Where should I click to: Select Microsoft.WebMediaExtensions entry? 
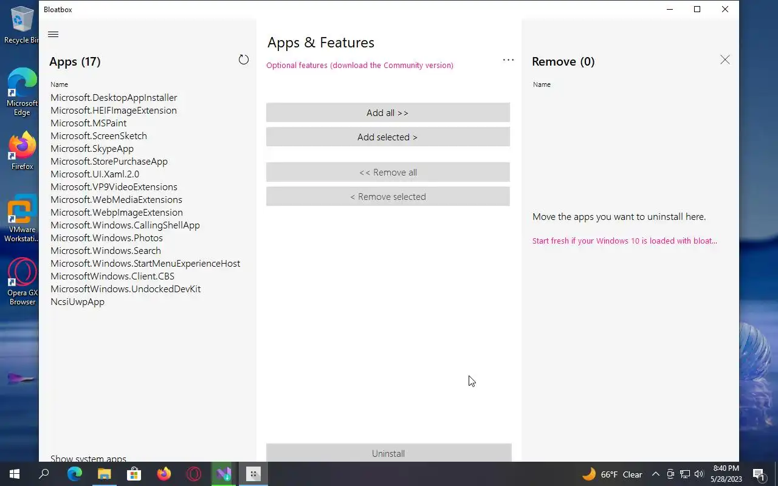(x=116, y=199)
